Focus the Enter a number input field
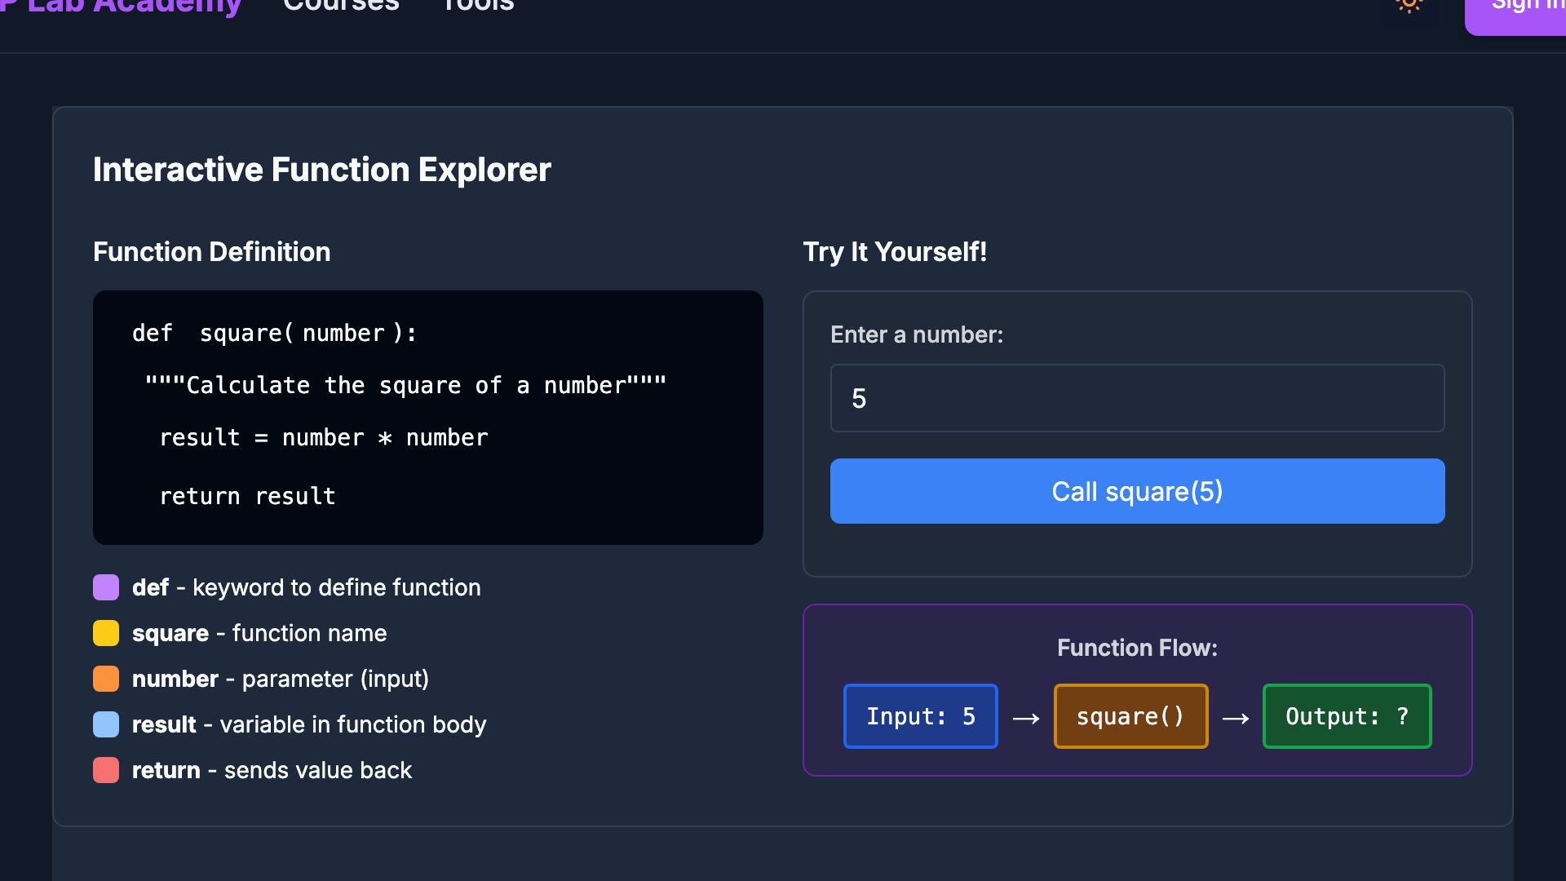The height and width of the screenshot is (881, 1566). 1137,398
